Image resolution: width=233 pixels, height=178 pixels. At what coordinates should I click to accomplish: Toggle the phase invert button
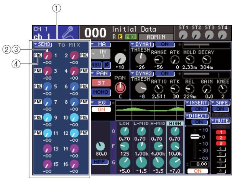pyautogui.click(x=107, y=65)
